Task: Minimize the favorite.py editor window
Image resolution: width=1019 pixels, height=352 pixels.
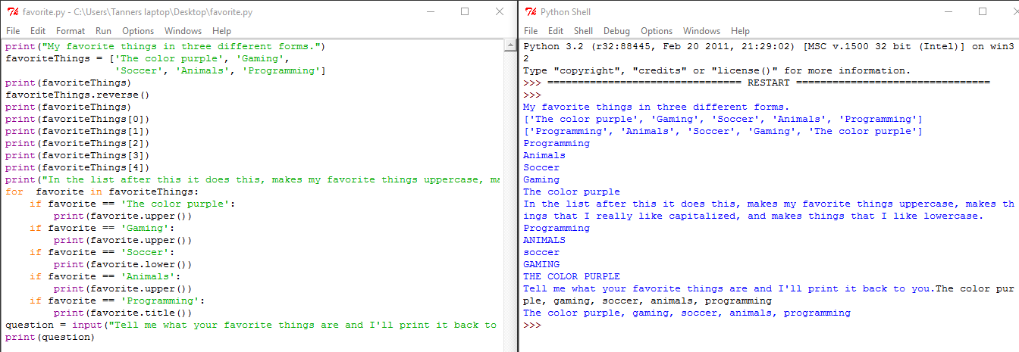Action: click(430, 12)
